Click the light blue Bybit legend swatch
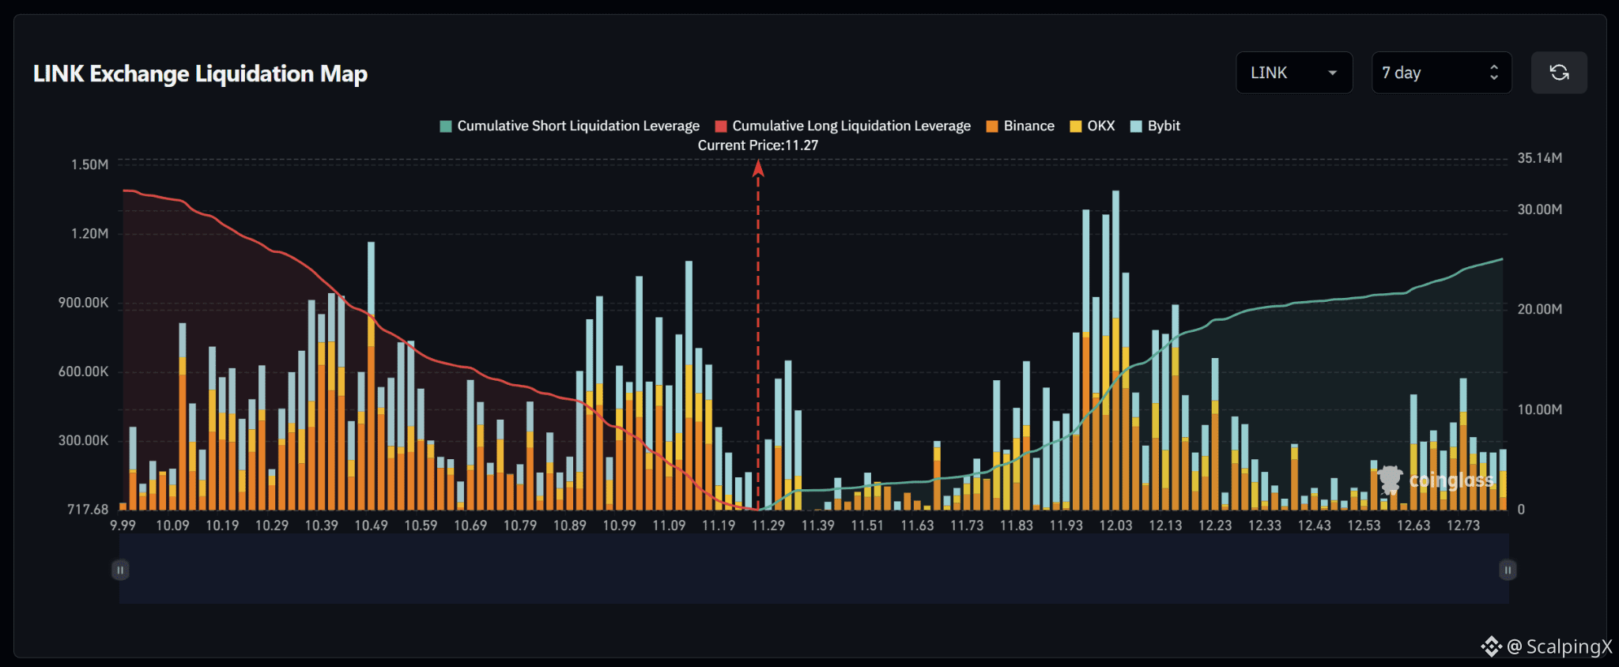This screenshot has width=1619, height=667. click(1137, 126)
